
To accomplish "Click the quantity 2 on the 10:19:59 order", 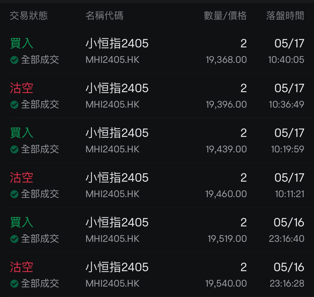I will [x=243, y=133].
